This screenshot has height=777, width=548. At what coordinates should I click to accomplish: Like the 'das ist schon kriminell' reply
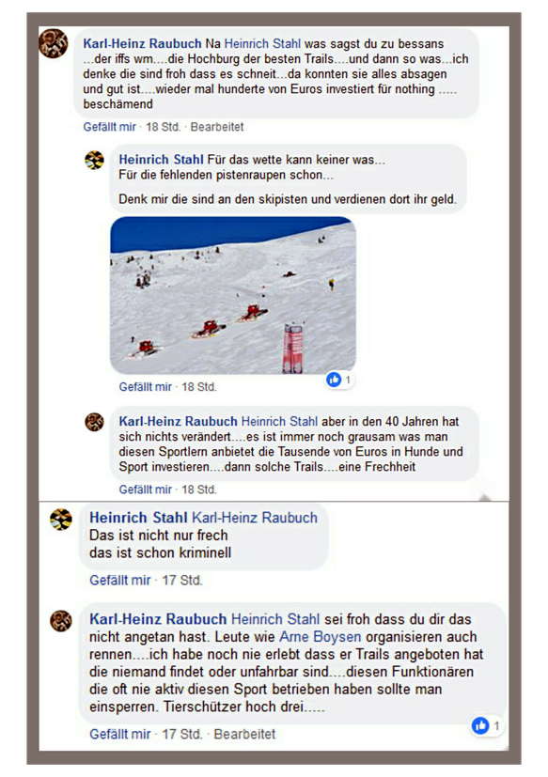(120, 581)
